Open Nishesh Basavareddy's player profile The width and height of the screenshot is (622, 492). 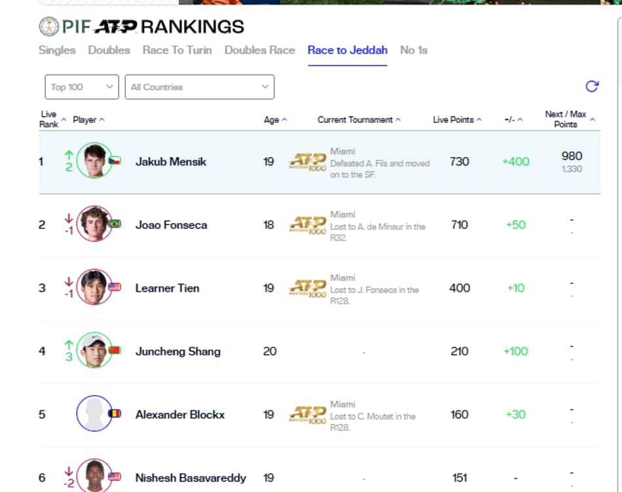(x=191, y=478)
